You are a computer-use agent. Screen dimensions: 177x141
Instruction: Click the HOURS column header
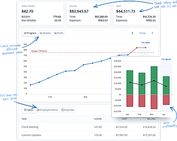(x=98, y=119)
